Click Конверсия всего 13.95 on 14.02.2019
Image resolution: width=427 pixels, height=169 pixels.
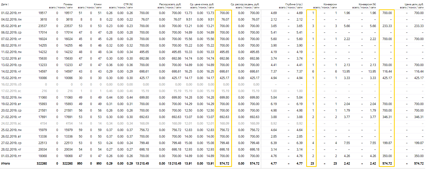(346, 71)
